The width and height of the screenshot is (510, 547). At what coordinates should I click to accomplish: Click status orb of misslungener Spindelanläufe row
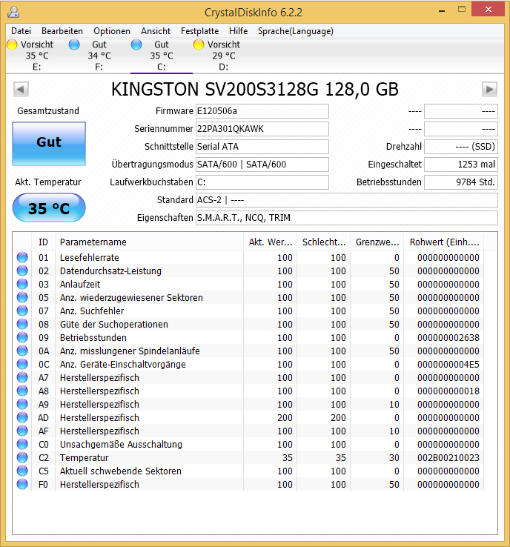coord(22,351)
